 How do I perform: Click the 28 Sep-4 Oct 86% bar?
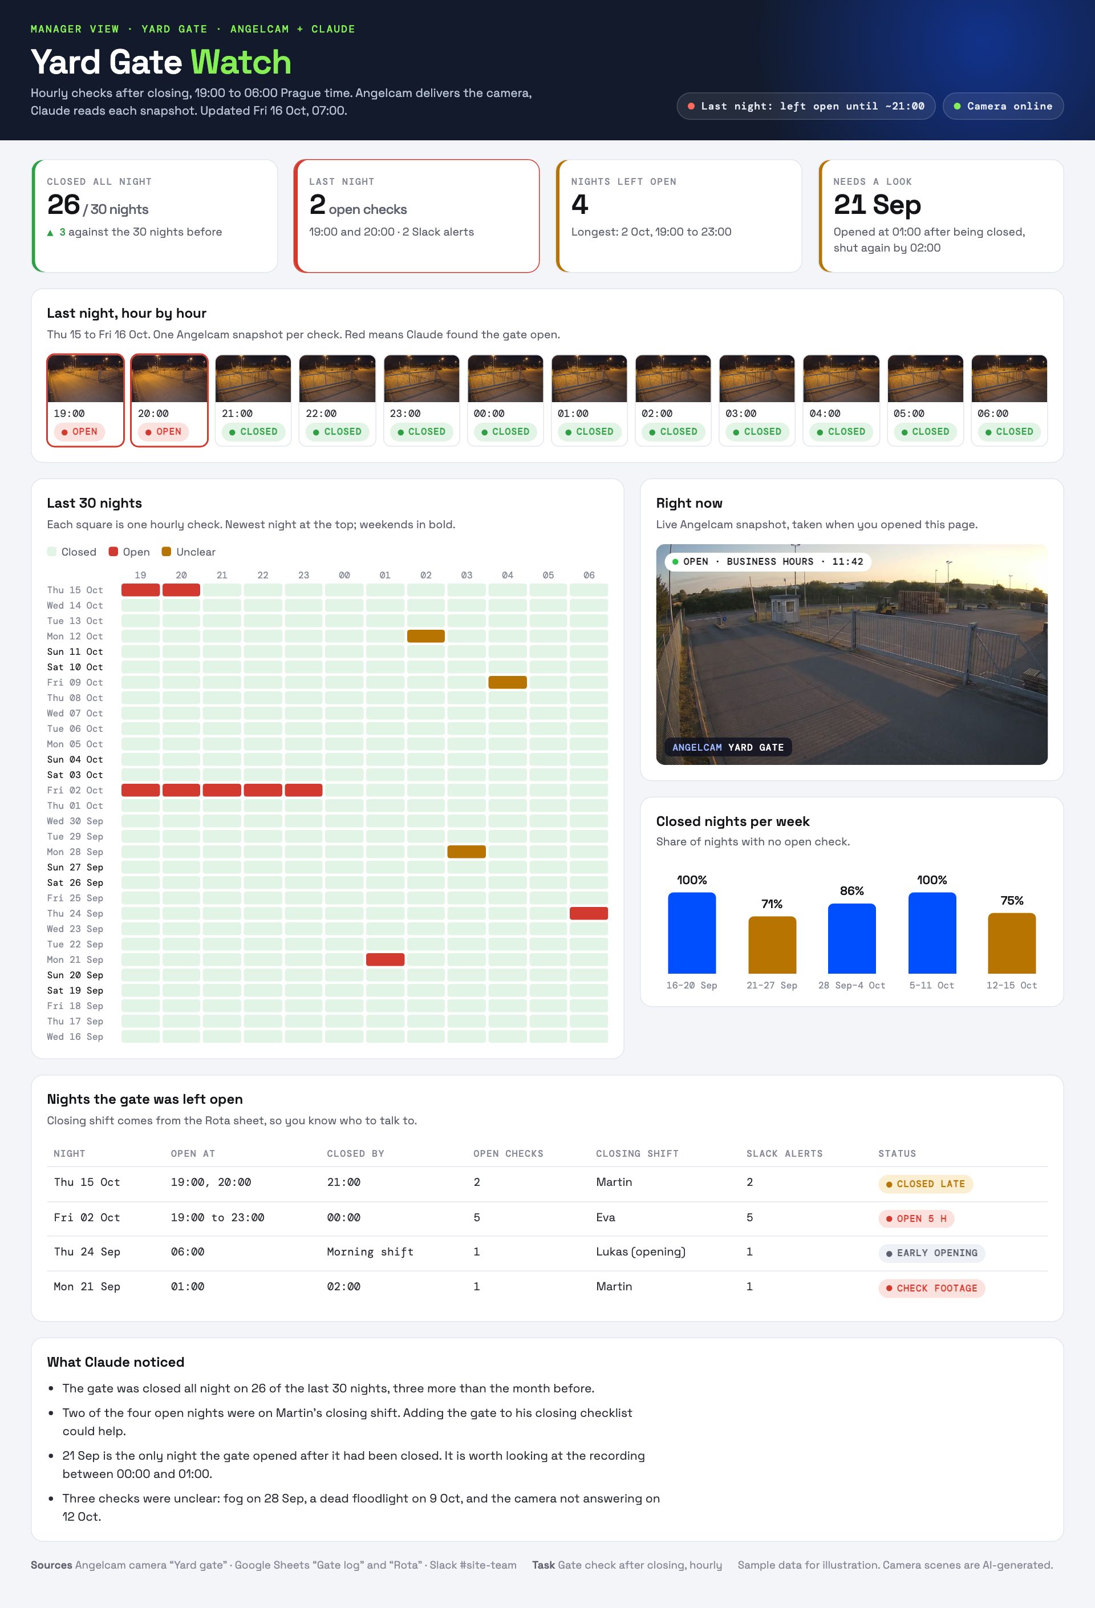pos(852,938)
